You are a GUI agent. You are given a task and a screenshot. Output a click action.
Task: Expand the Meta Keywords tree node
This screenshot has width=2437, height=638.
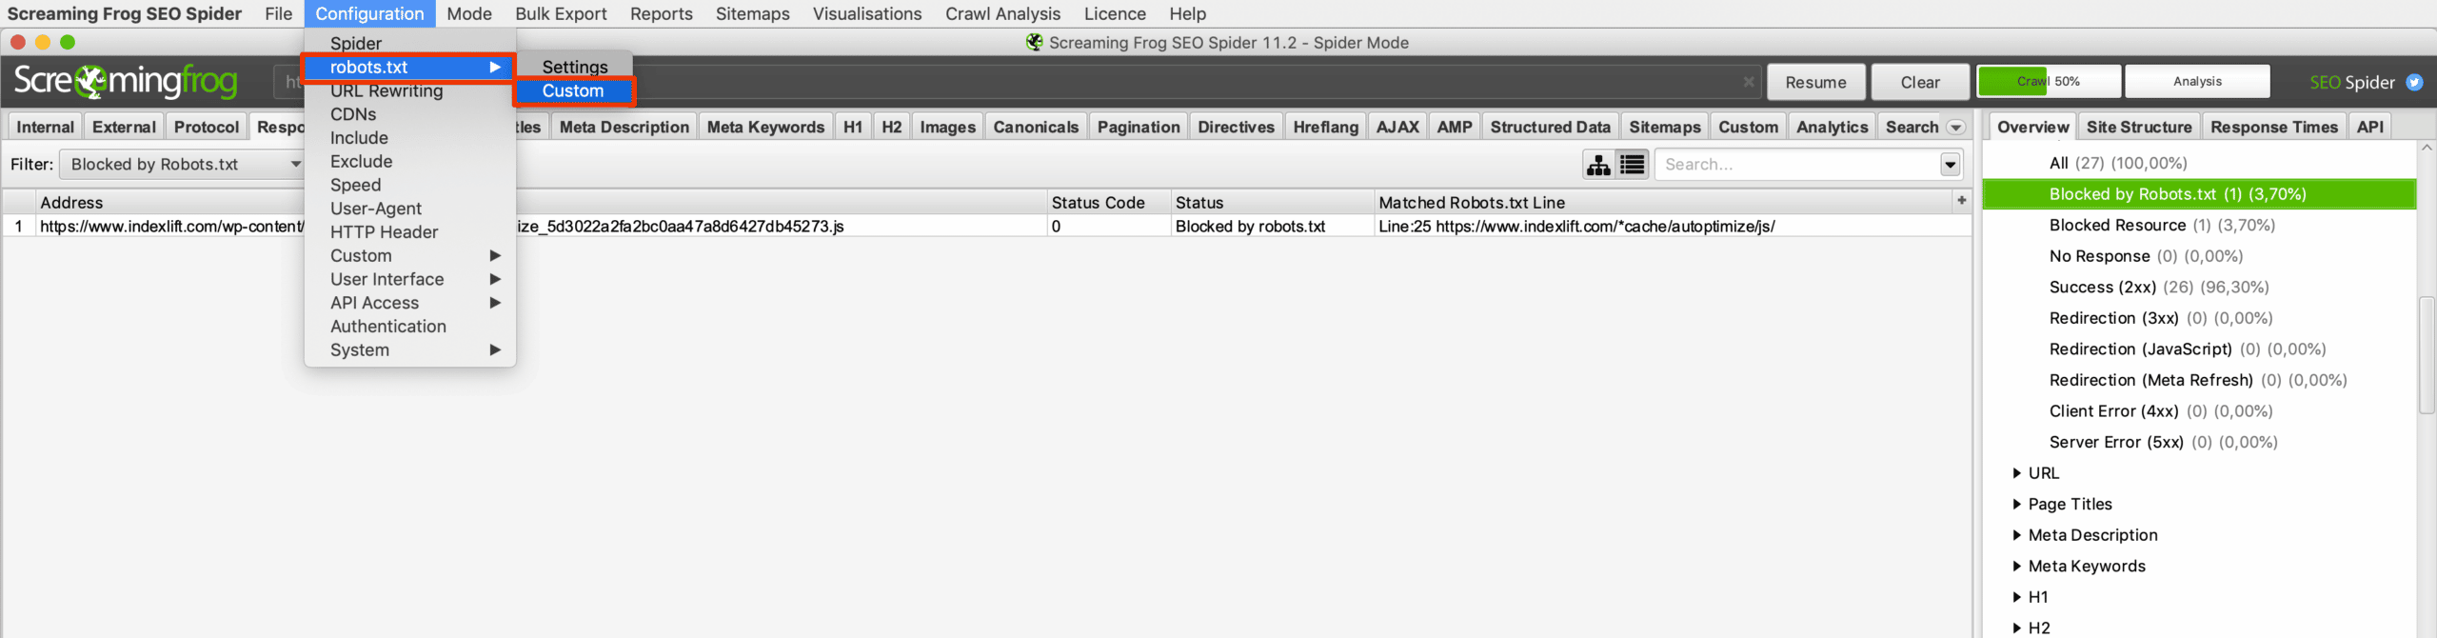click(x=2016, y=567)
